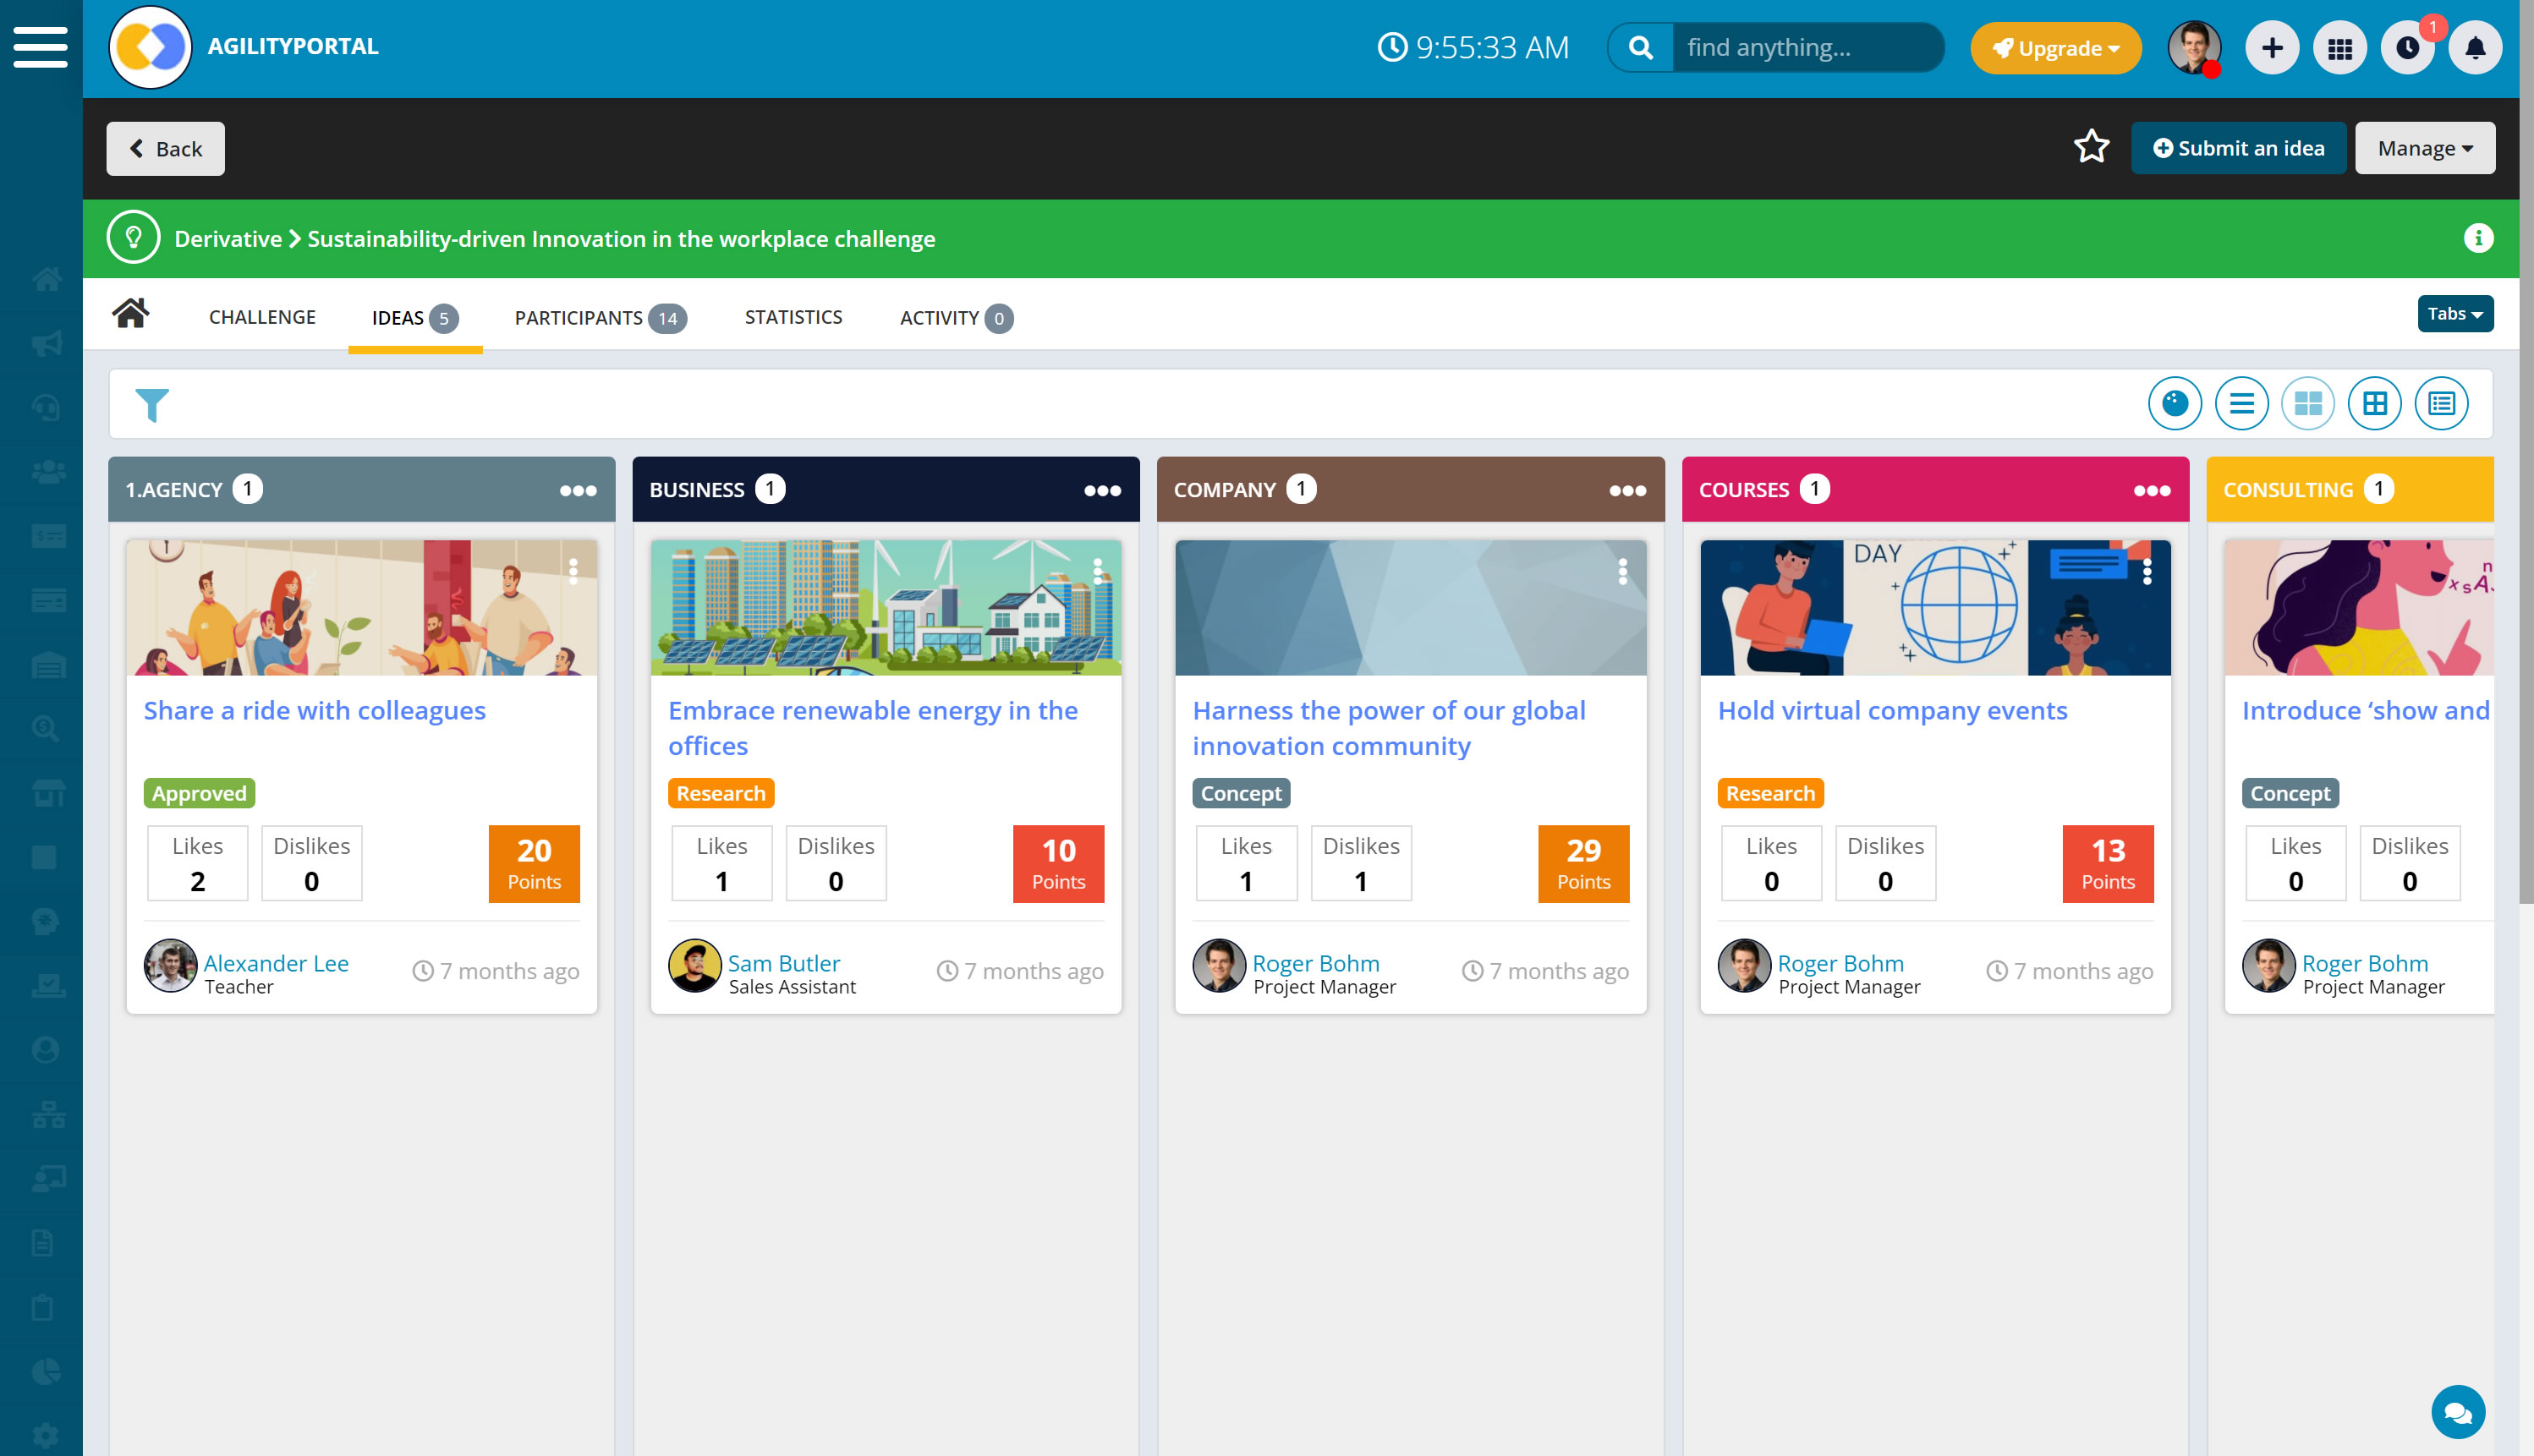Screen dimensions: 2534x1456
Task: Click the green info icon
Action: (2477, 238)
